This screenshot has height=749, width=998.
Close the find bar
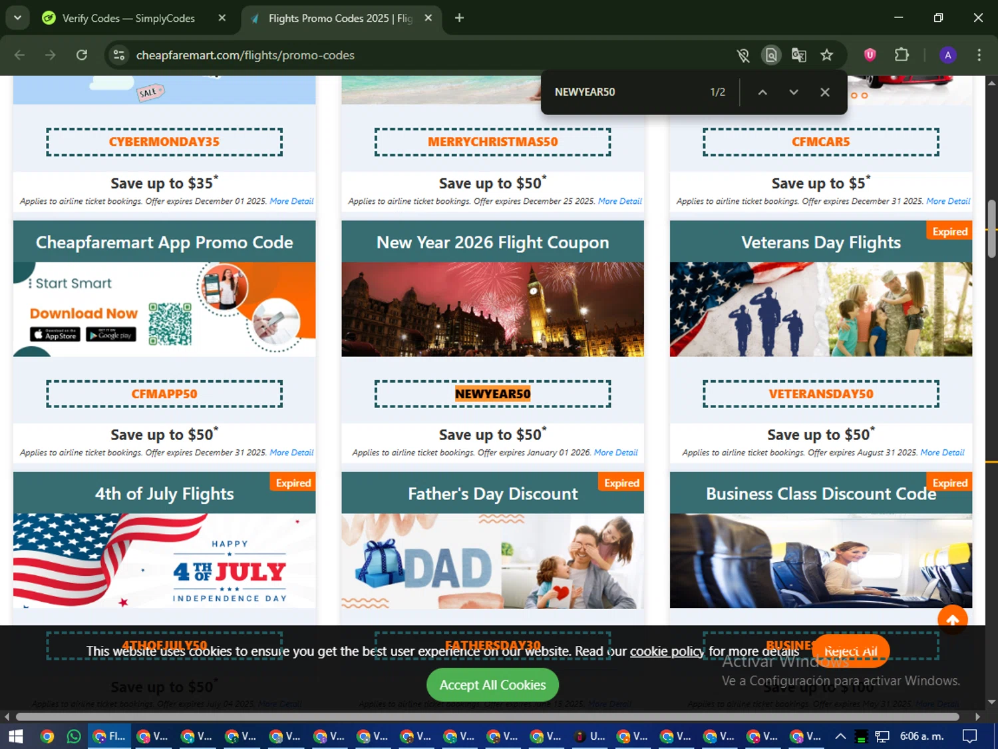coord(825,92)
